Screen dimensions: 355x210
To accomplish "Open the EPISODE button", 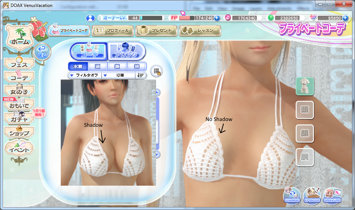I will coord(312,196).
